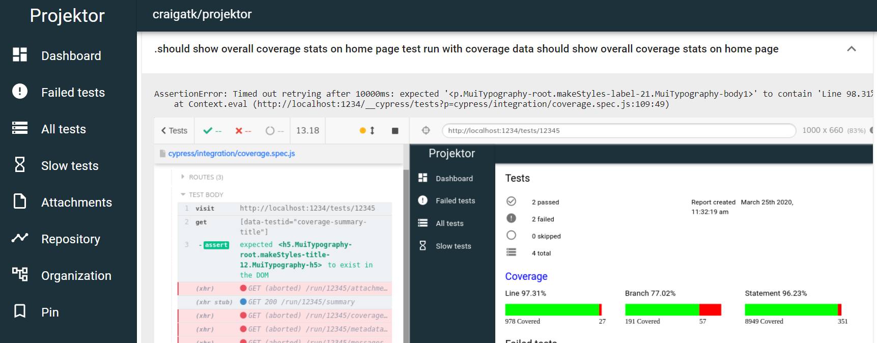Click embedded preview Projektor title
This screenshot has width=877, height=343.
451,154
